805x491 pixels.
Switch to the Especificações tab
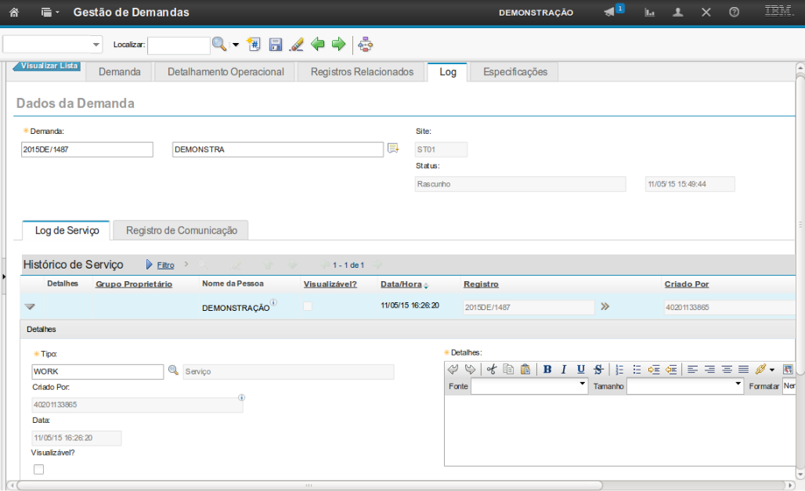514,72
